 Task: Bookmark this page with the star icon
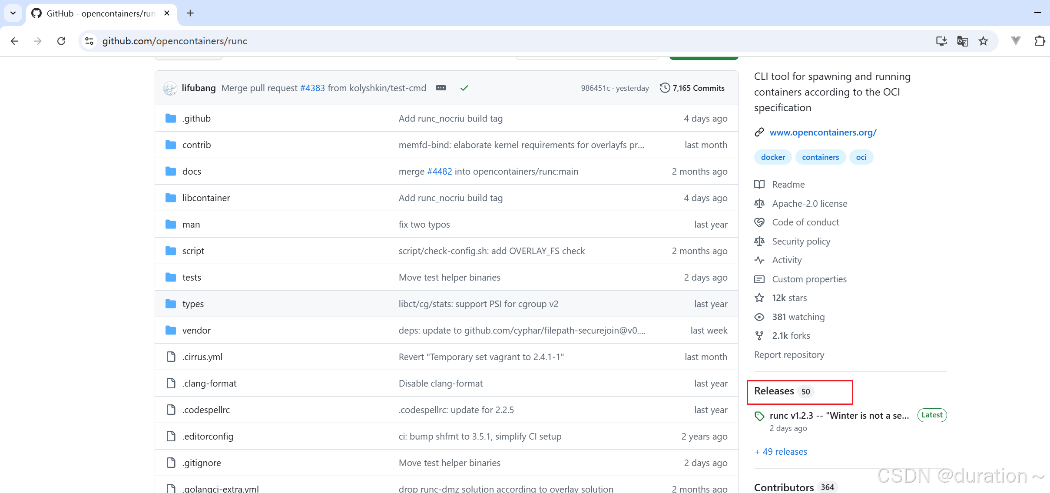pos(983,41)
